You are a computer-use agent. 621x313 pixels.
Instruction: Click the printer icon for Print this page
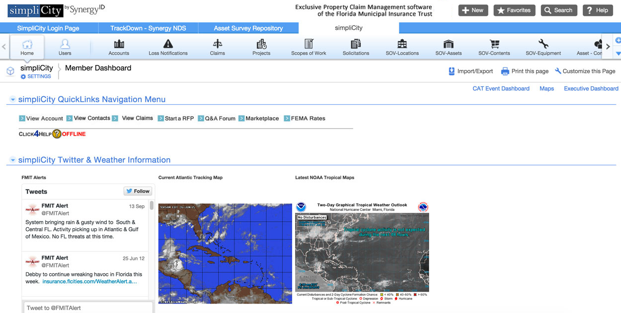505,71
